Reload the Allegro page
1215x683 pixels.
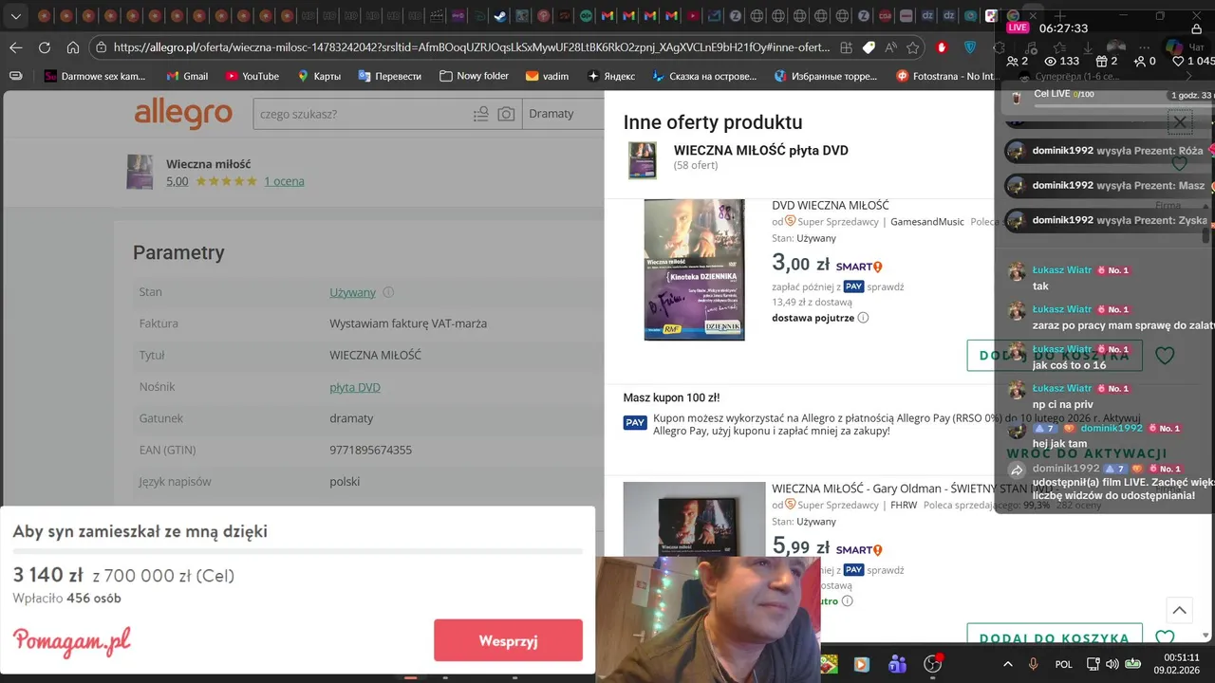(45, 47)
